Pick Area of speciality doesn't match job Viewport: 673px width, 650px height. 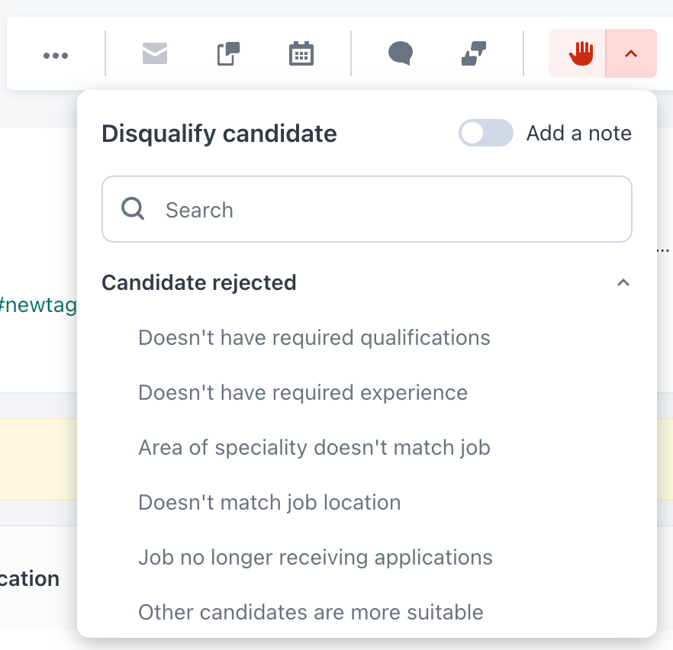click(x=314, y=447)
